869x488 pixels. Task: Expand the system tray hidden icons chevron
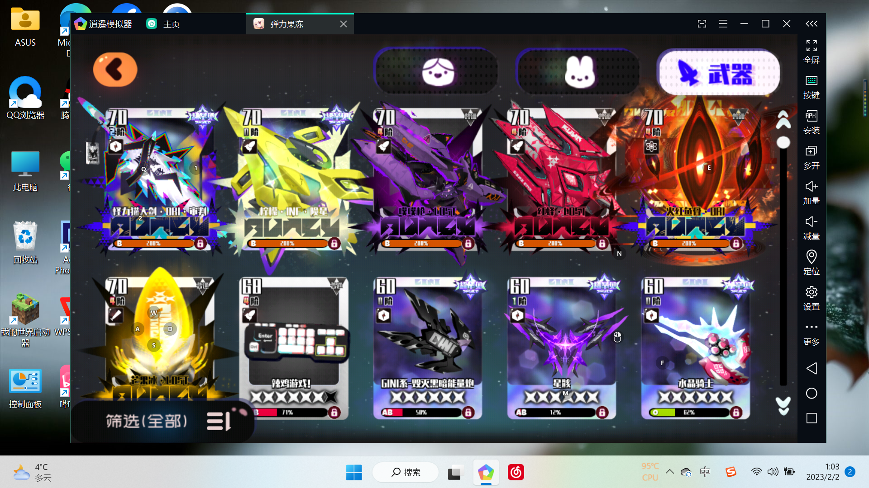(669, 472)
